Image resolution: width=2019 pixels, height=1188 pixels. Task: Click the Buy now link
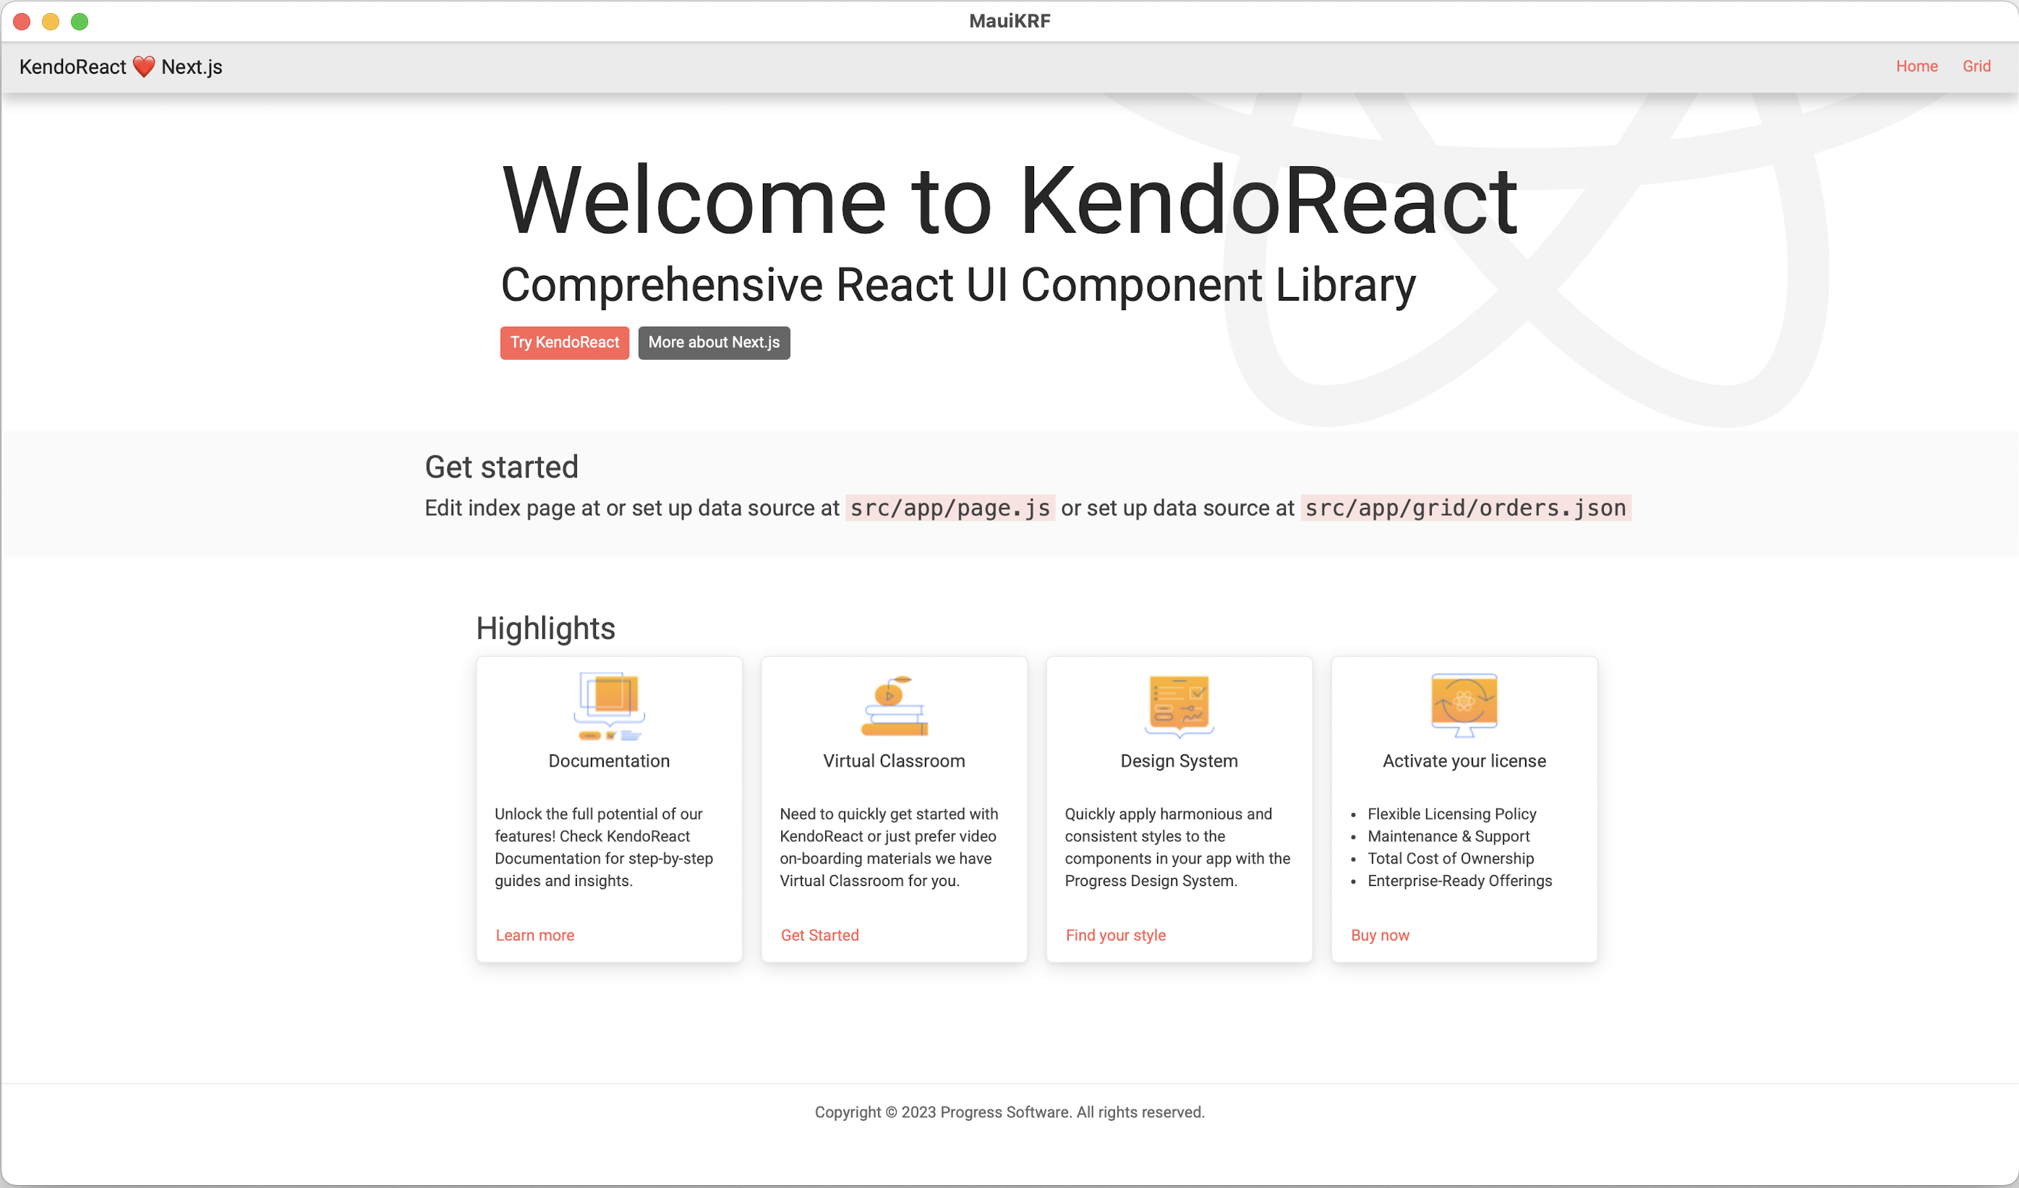click(x=1380, y=935)
